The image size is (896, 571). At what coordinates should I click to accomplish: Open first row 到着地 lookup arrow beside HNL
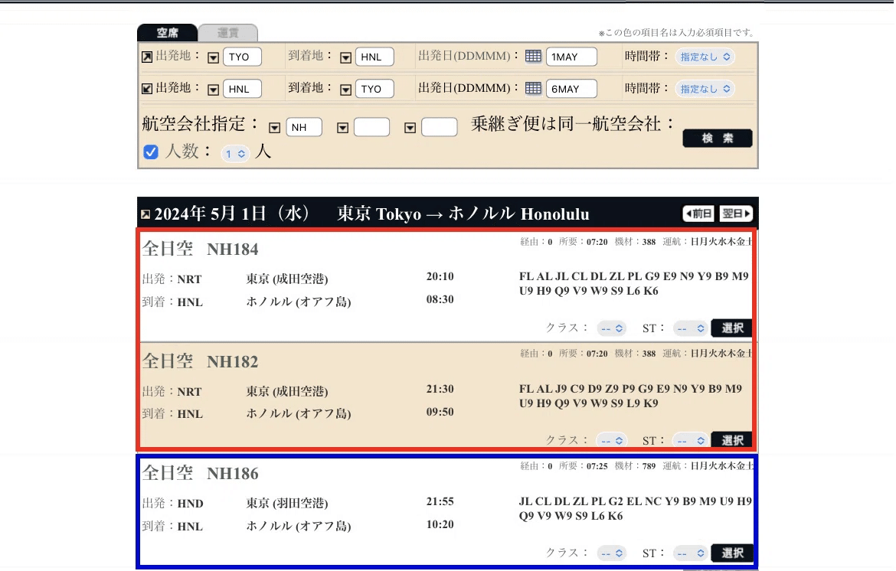point(345,57)
